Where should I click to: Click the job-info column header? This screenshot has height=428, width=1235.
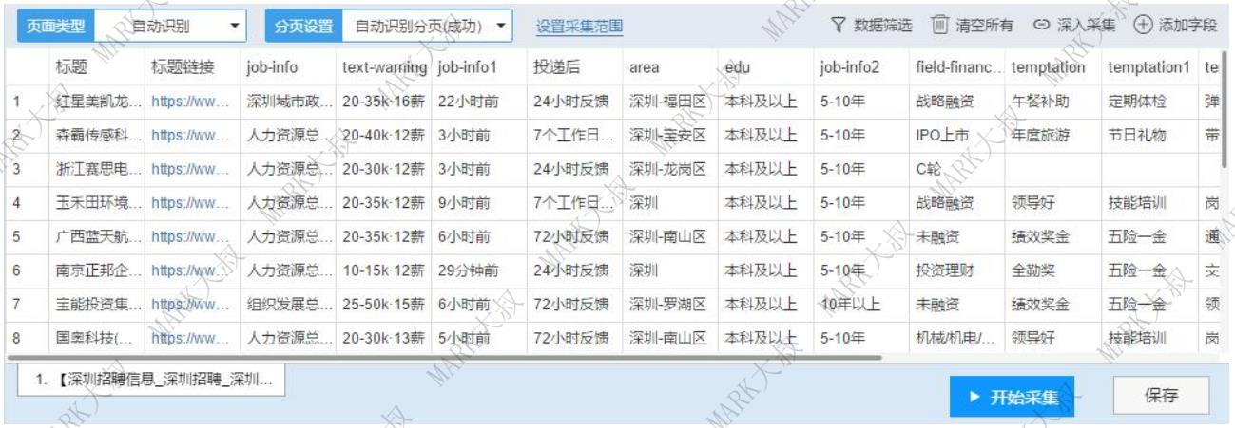tap(287, 67)
